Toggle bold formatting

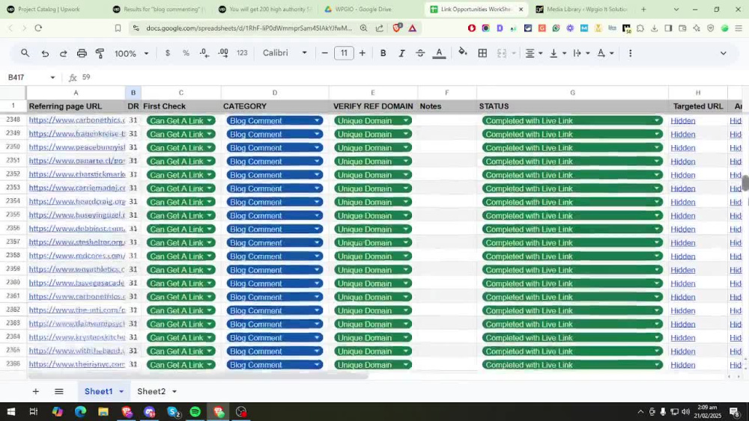[383, 53]
